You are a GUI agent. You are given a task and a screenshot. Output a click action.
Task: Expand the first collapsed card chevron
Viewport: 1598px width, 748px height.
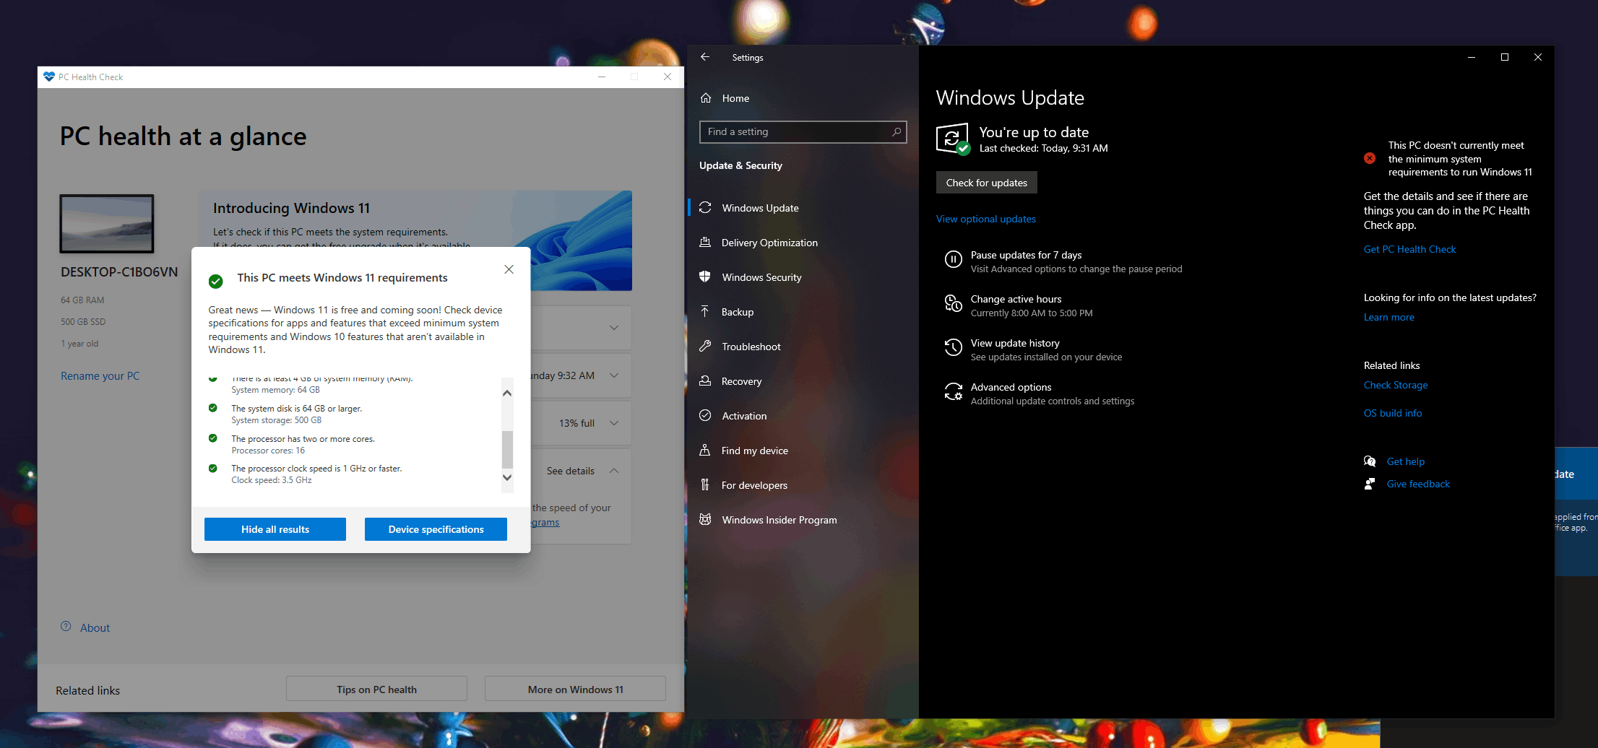(x=614, y=328)
